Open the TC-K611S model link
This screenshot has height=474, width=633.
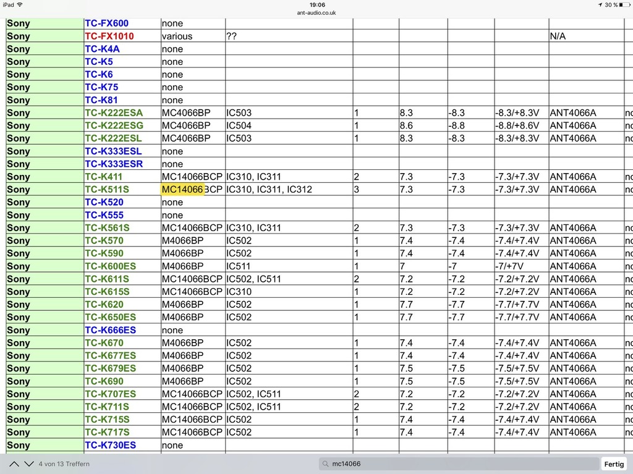click(x=107, y=279)
